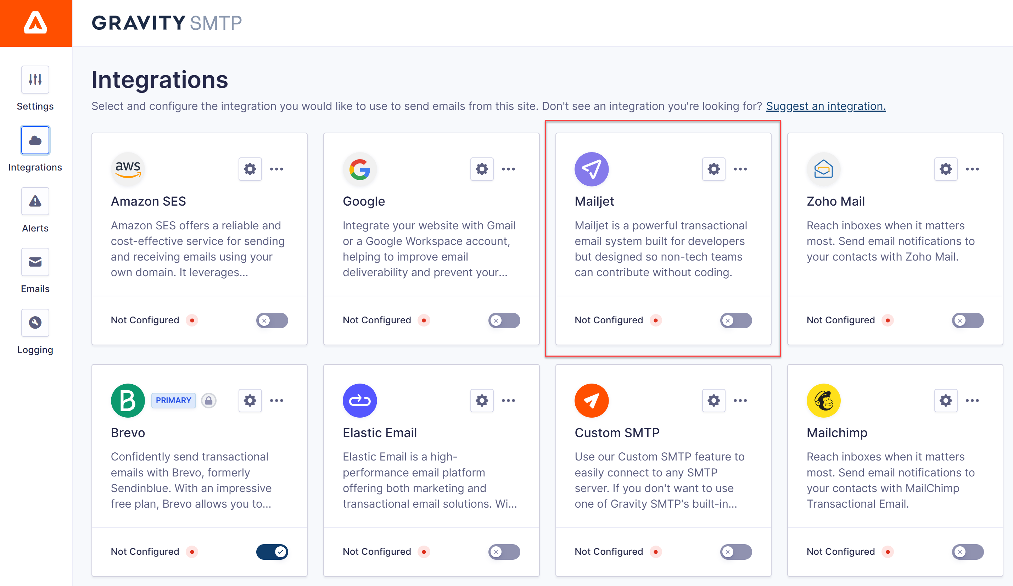This screenshot has width=1013, height=586.
Task: Follow the 'Suggest an integration.' link
Action: [x=825, y=106]
